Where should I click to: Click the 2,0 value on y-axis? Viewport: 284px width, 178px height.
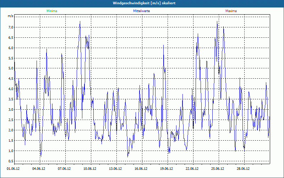(11, 130)
